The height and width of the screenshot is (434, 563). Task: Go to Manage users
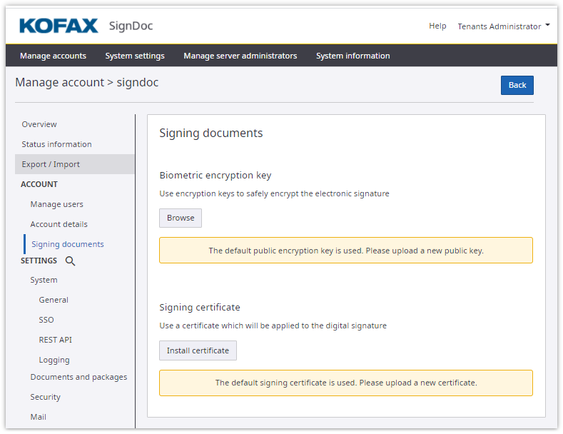[56, 204]
